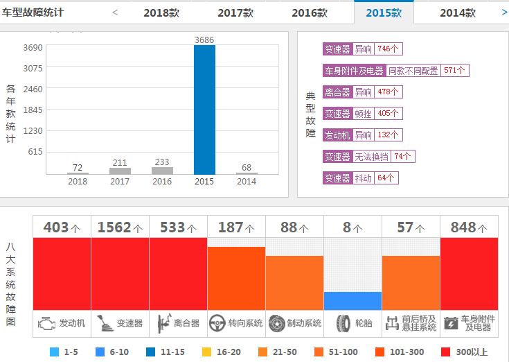This screenshot has width=509, height=362.
Task: Click the blue 轮胎 fault bar showing 8个
Action: coord(352,301)
